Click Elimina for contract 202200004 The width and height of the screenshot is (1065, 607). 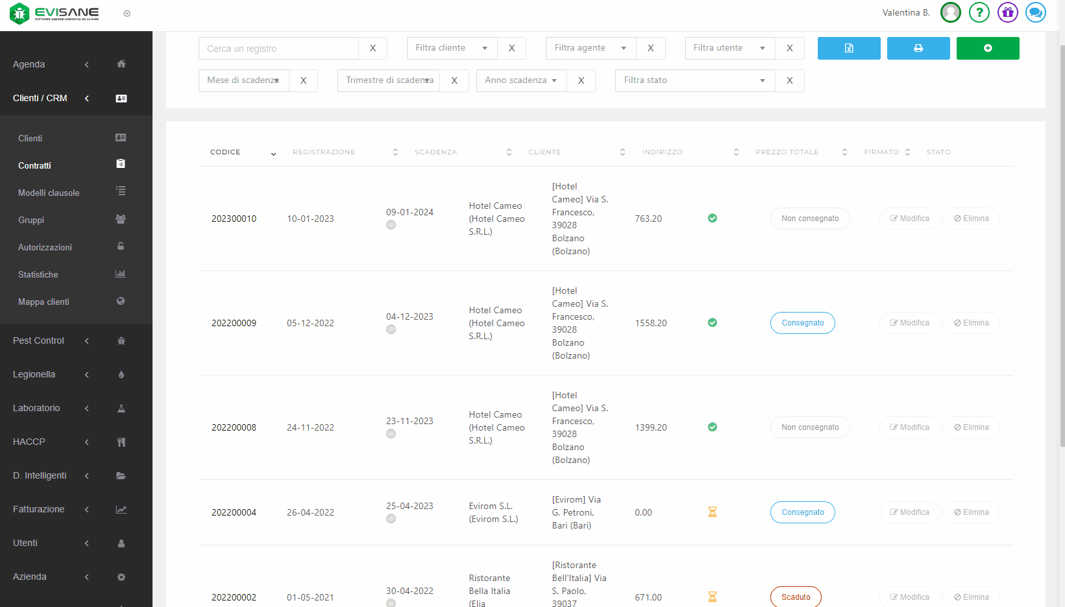(x=971, y=512)
